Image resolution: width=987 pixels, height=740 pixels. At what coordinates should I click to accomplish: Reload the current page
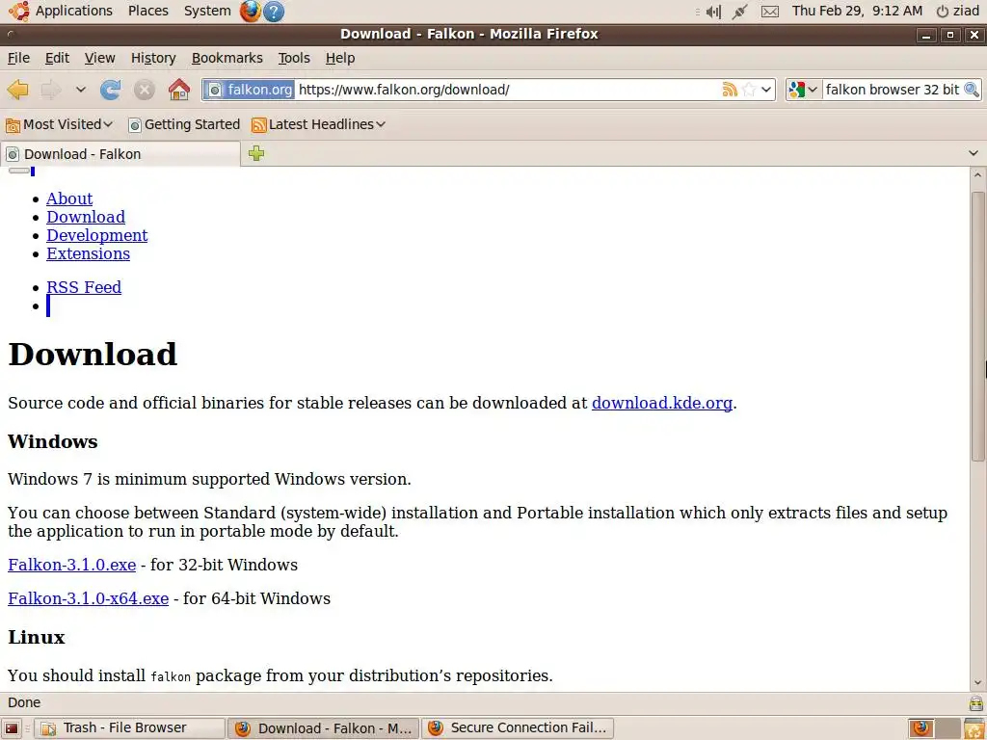[x=110, y=90]
